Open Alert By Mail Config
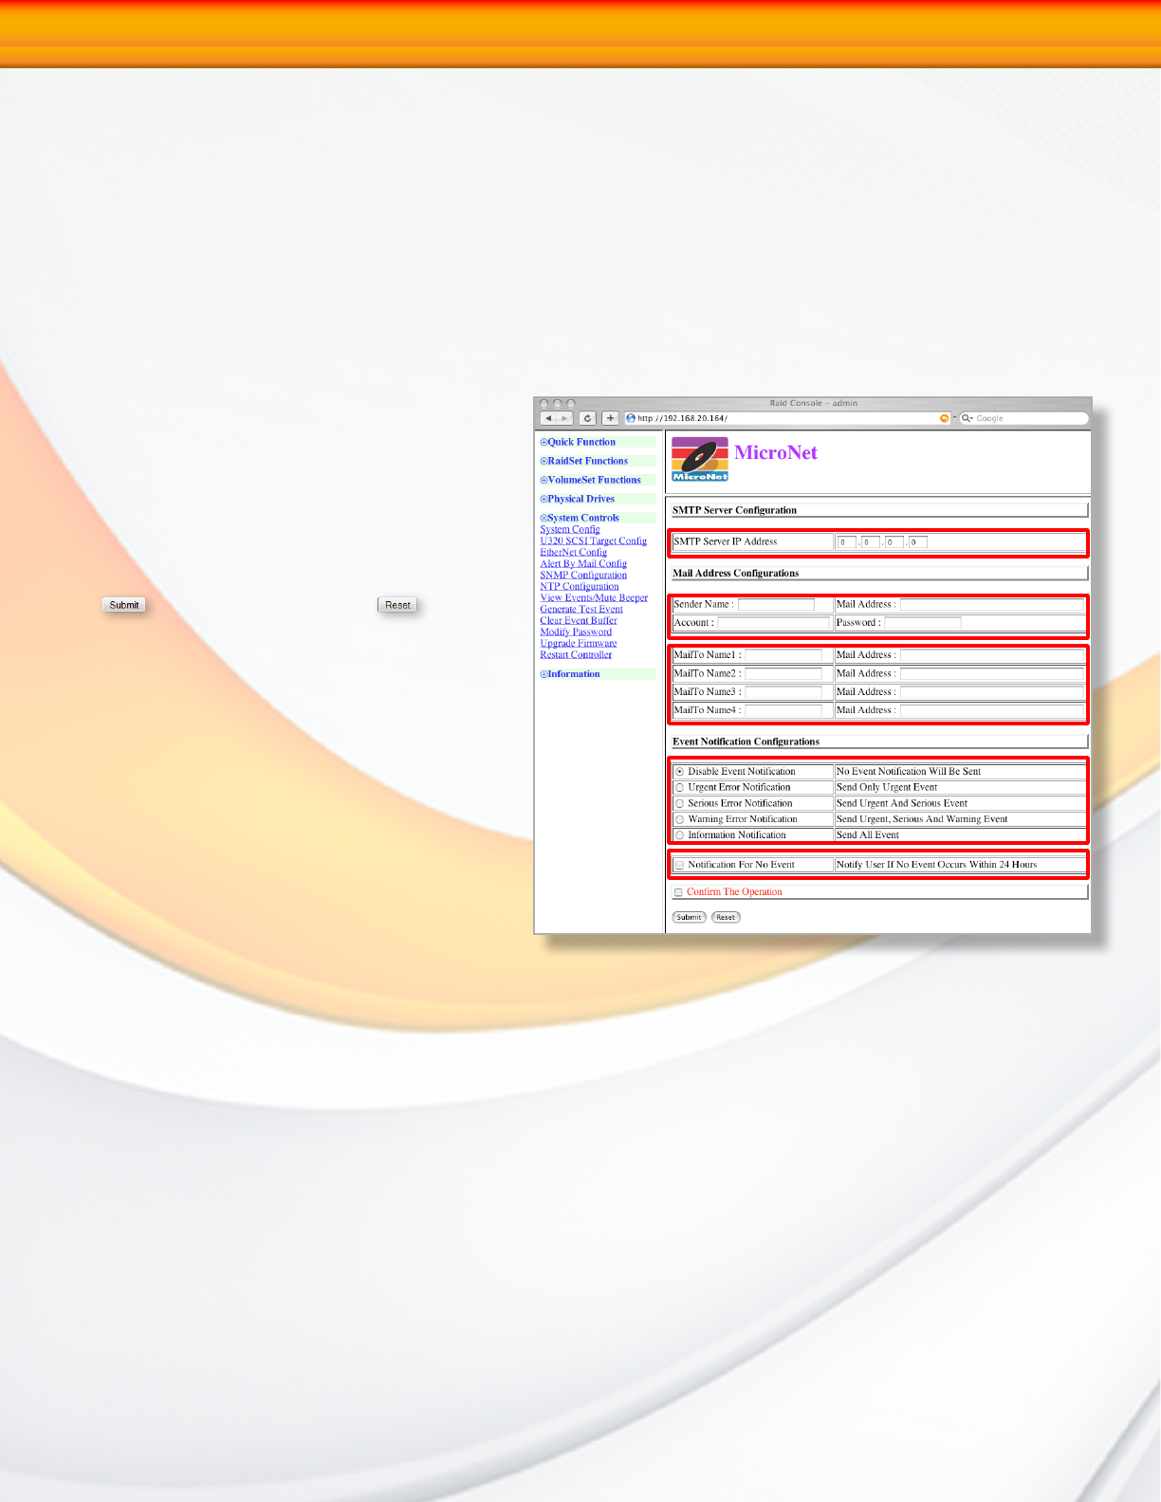 pyautogui.click(x=583, y=563)
